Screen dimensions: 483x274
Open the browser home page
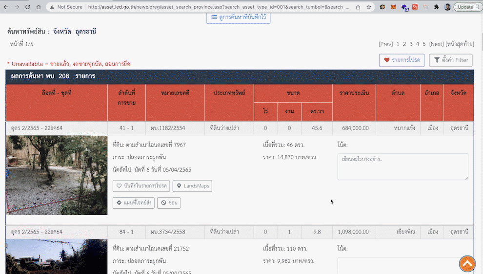39,7
